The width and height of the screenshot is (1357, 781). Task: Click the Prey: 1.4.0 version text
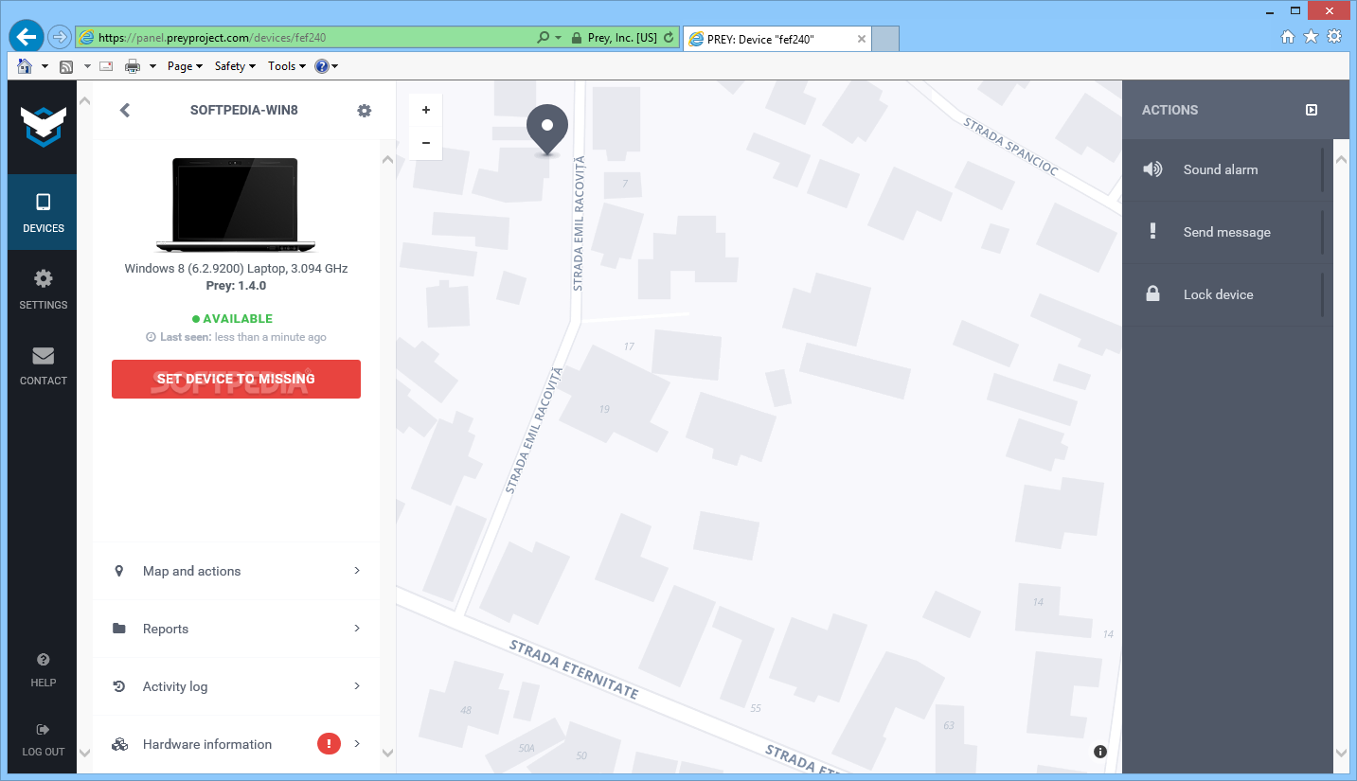pos(236,285)
